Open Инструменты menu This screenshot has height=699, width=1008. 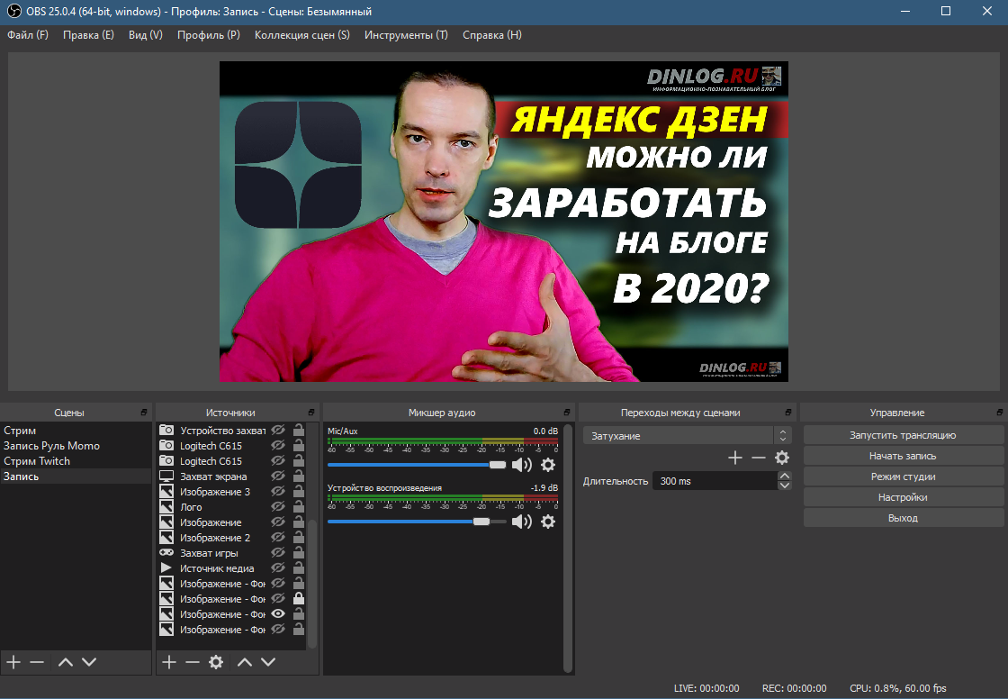click(x=406, y=35)
